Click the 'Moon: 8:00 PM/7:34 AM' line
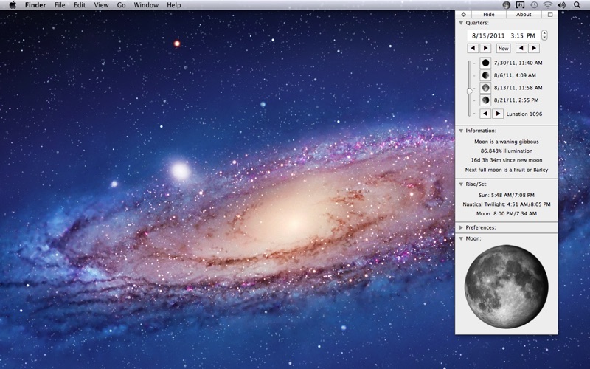 [x=507, y=213]
